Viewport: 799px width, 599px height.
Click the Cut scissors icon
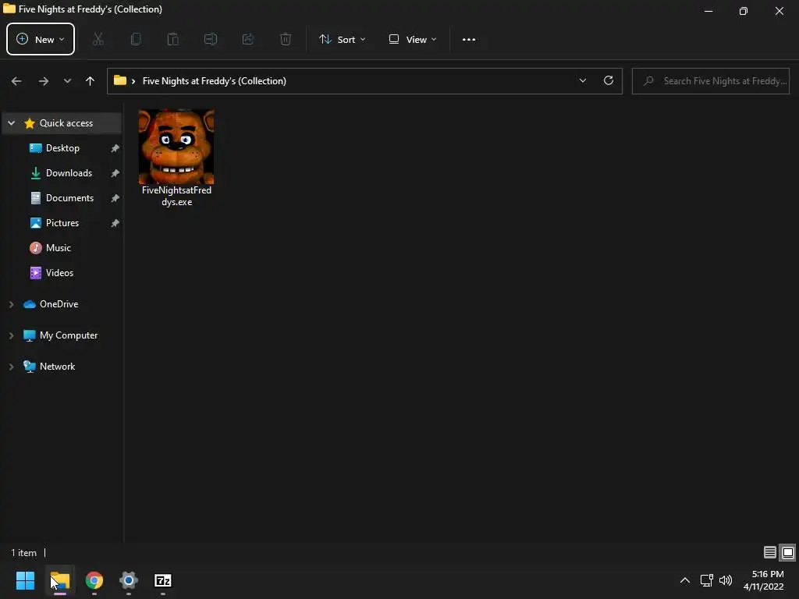[x=98, y=39]
